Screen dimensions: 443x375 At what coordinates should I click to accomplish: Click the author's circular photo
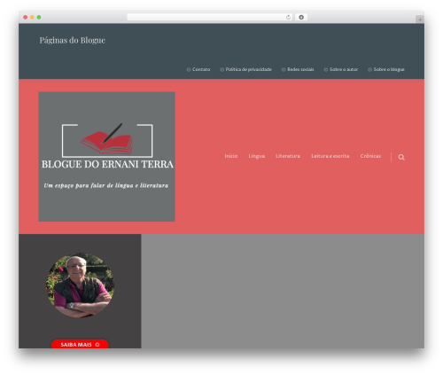point(80,285)
